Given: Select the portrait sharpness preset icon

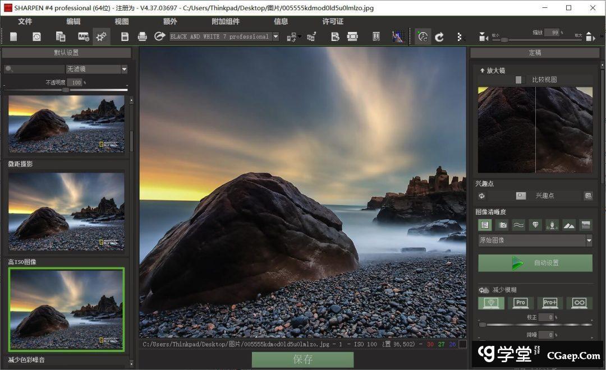Looking at the screenshot, I should (552, 225).
